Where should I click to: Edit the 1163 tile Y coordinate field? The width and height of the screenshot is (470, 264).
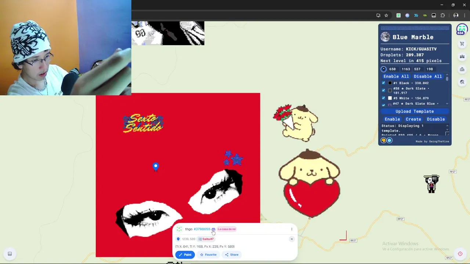406,69
